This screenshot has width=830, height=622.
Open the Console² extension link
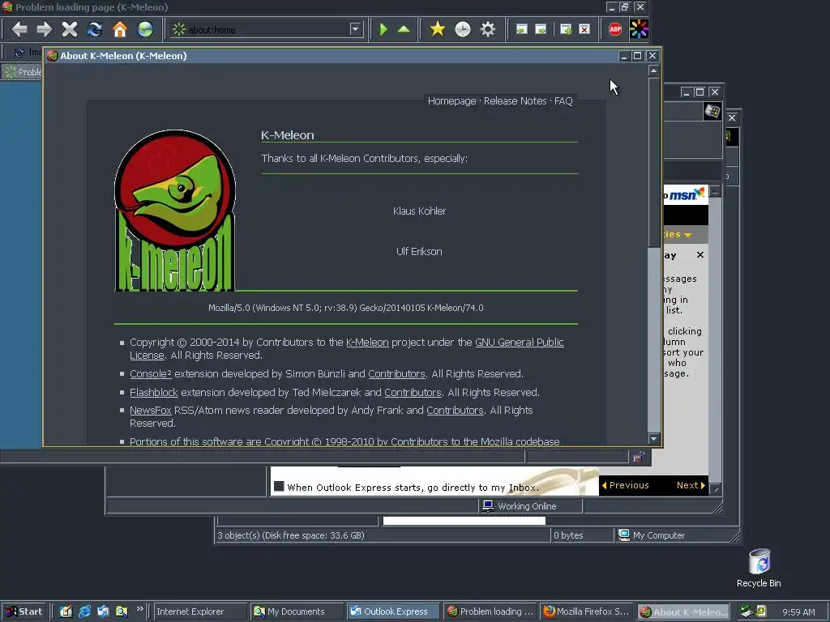(x=150, y=374)
